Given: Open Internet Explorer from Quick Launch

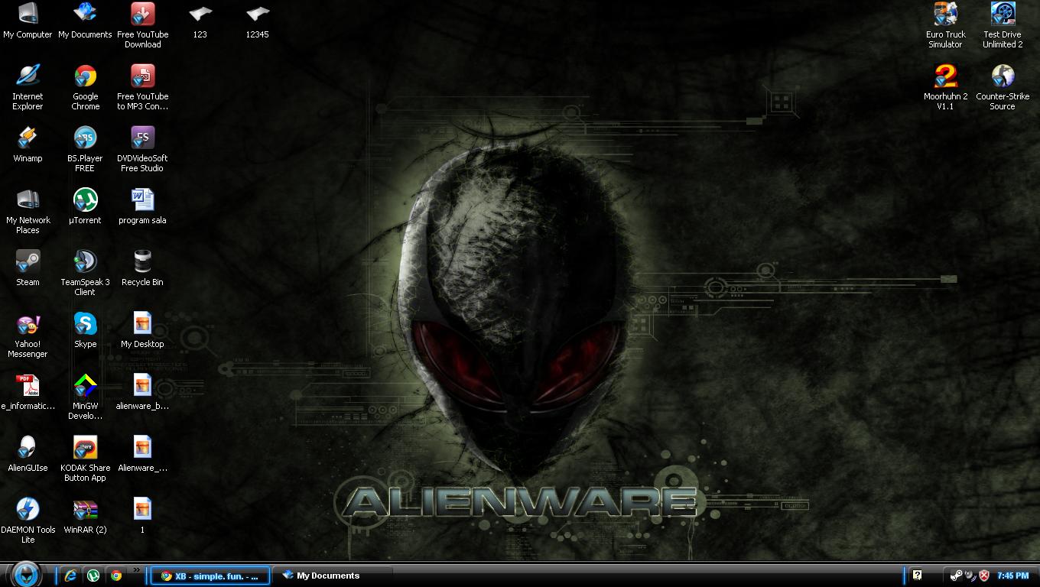Looking at the screenshot, I should click(70, 576).
